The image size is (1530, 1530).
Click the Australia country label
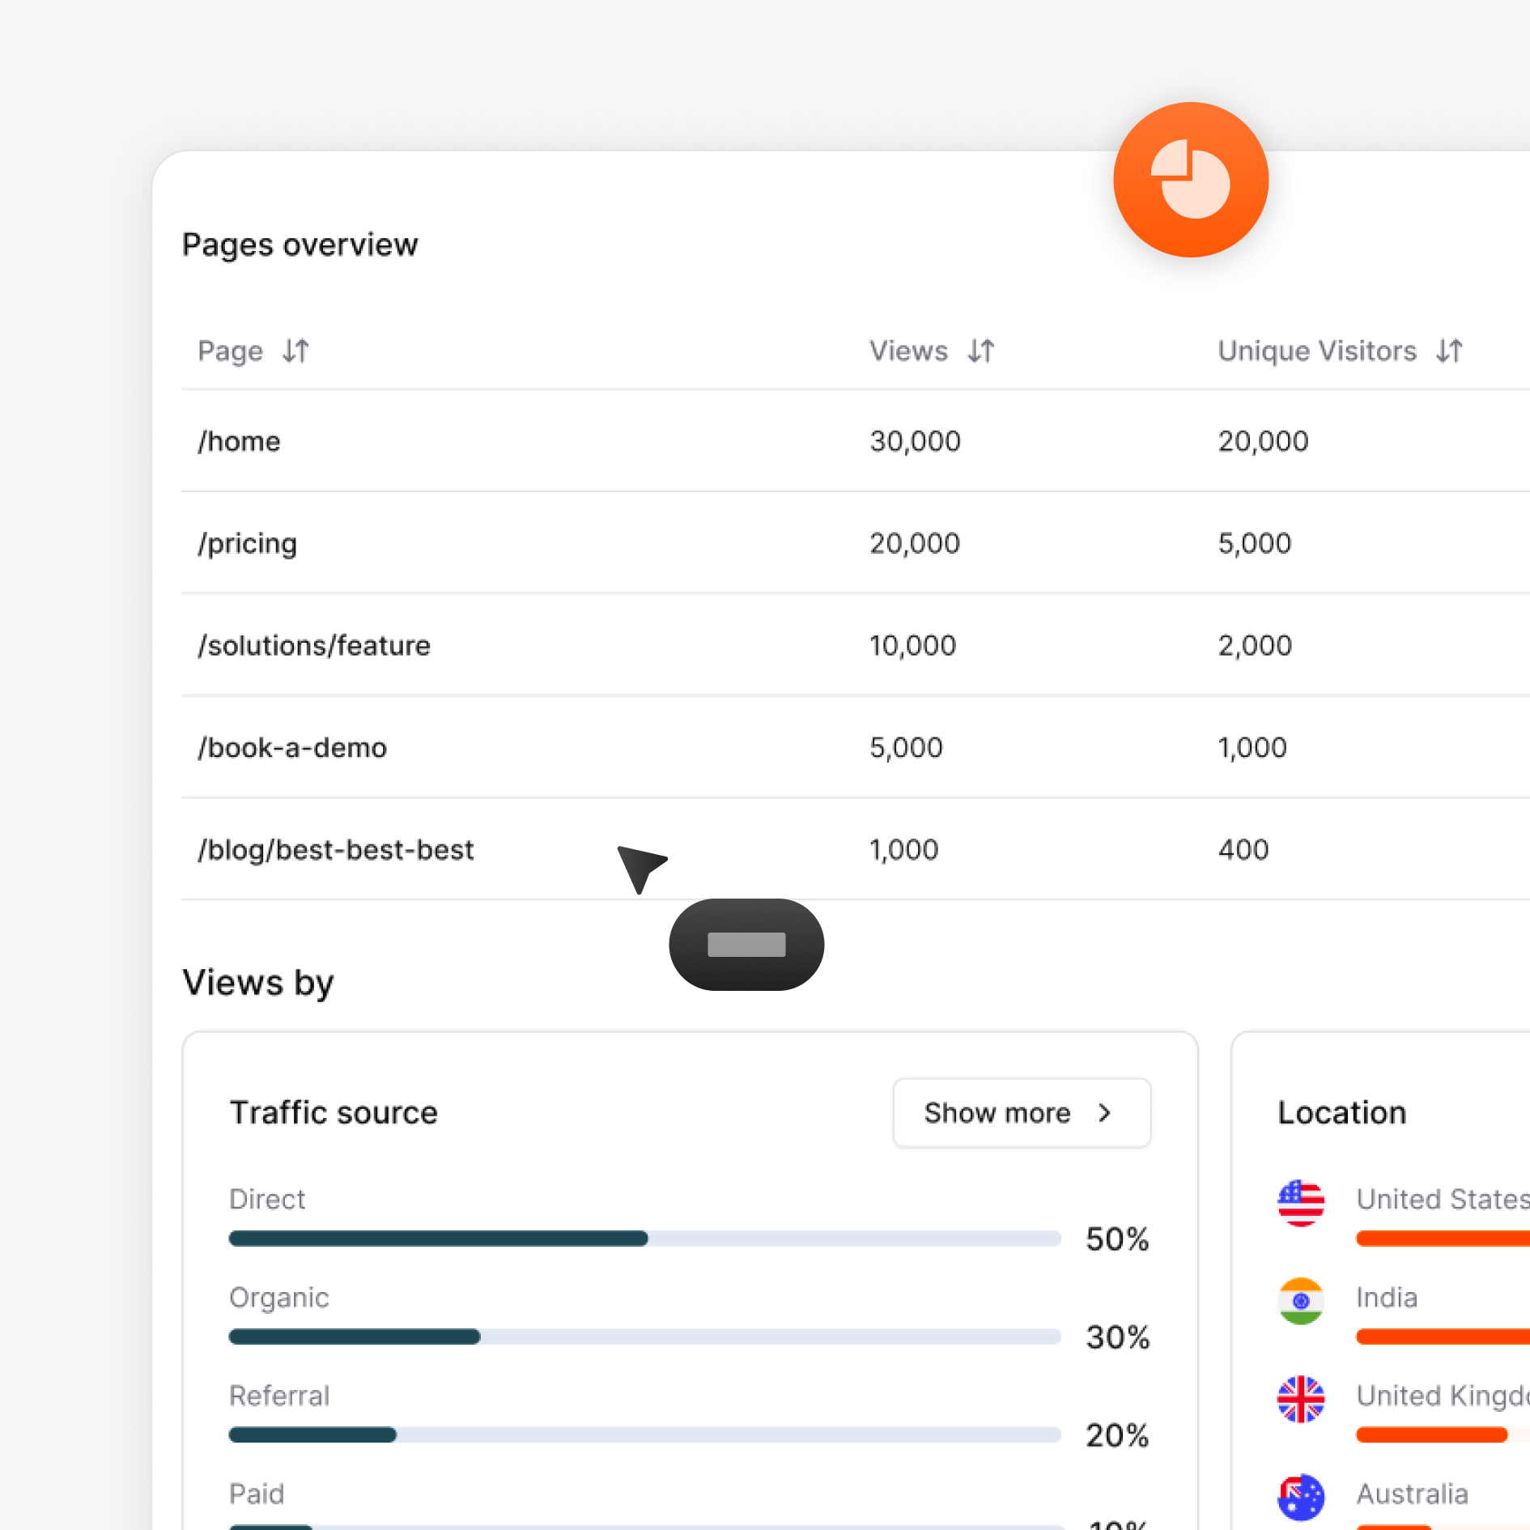tap(1412, 1494)
